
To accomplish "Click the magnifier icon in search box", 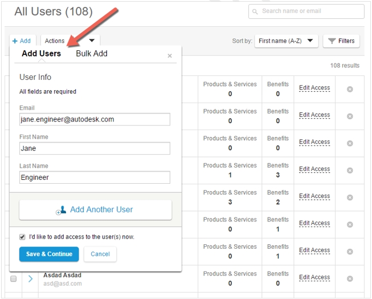I will 255,11.
